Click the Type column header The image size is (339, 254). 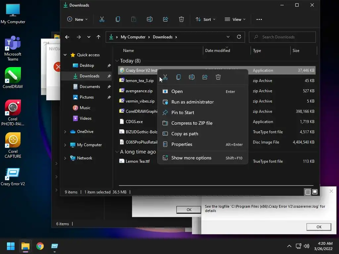(x=257, y=51)
